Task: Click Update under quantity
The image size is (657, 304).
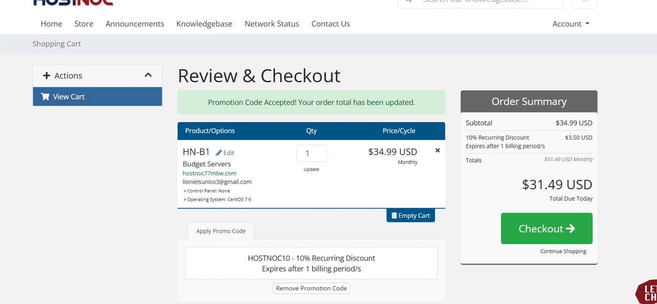Action: tap(311, 169)
